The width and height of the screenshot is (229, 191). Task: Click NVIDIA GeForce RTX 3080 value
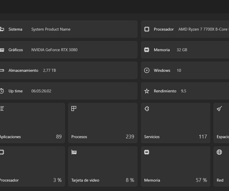click(x=54, y=50)
